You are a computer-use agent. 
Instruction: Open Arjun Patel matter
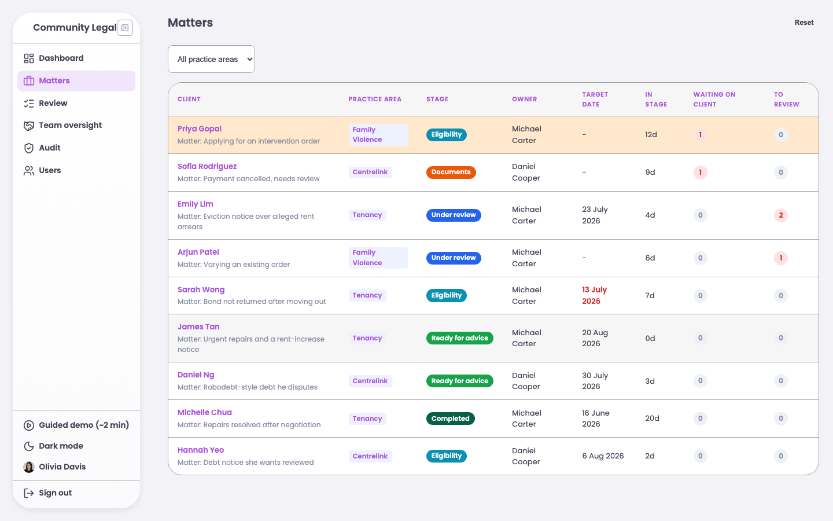198,252
